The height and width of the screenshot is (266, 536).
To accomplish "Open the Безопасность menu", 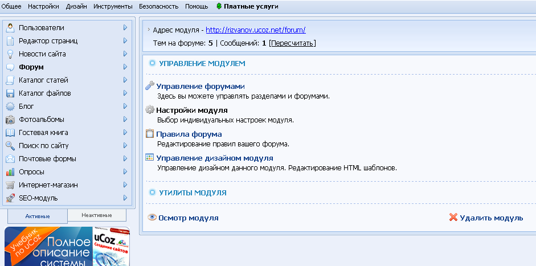I will tap(159, 6).
